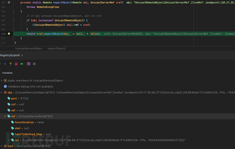
Task: Toggle code folding marker at line 305
Action: coord(14,11)
